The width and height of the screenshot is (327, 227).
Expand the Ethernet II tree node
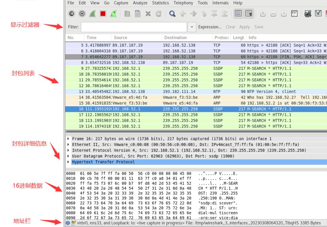tap(68, 144)
